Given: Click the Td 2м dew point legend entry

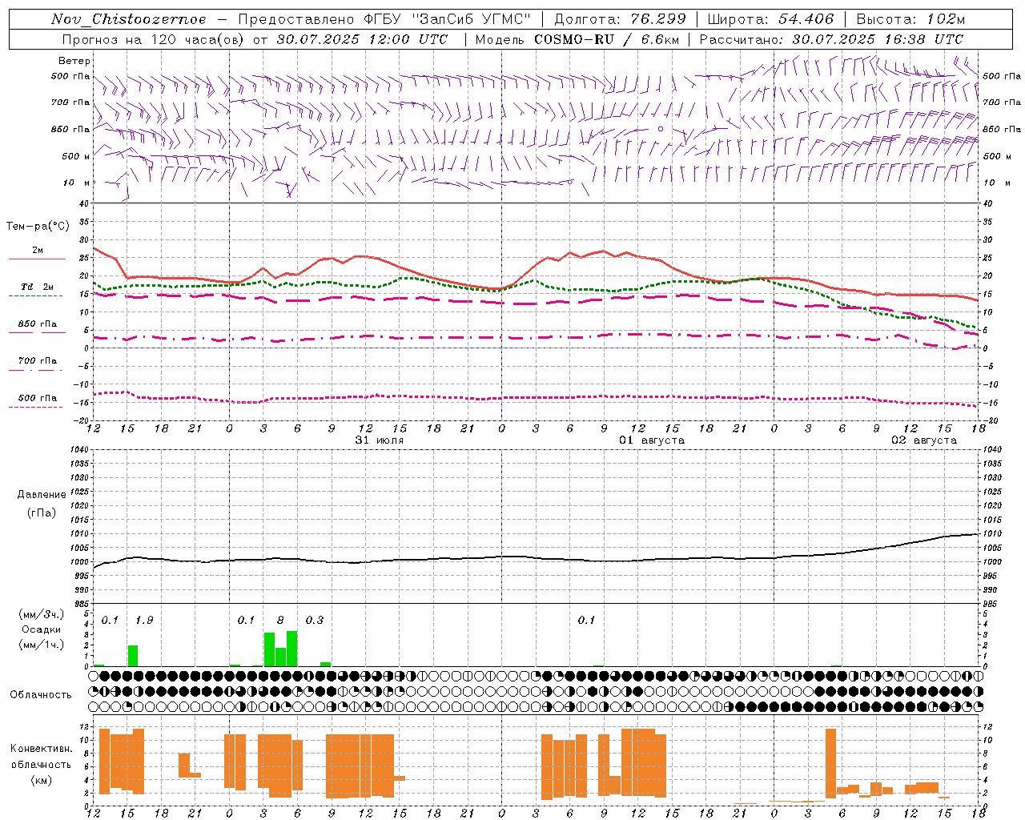Looking at the screenshot, I should click(x=38, y=287).
